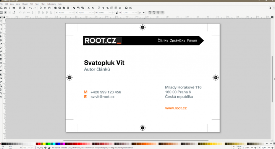Open the Edit menu
Image resolution: width=275 pixels, height=149 pixels.
[6, 4]
